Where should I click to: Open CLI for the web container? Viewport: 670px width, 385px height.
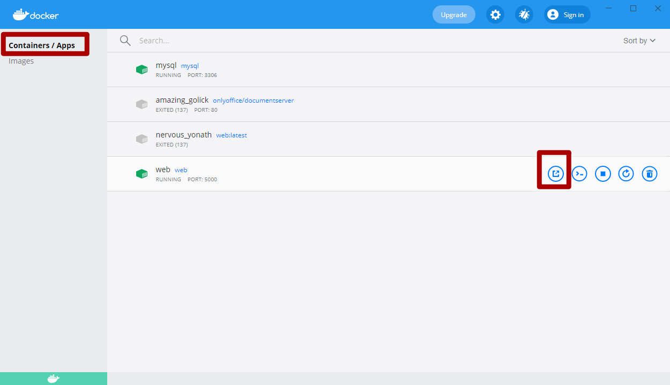[579, 174]
